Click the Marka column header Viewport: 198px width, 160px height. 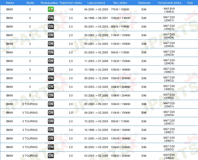point(10,3)
